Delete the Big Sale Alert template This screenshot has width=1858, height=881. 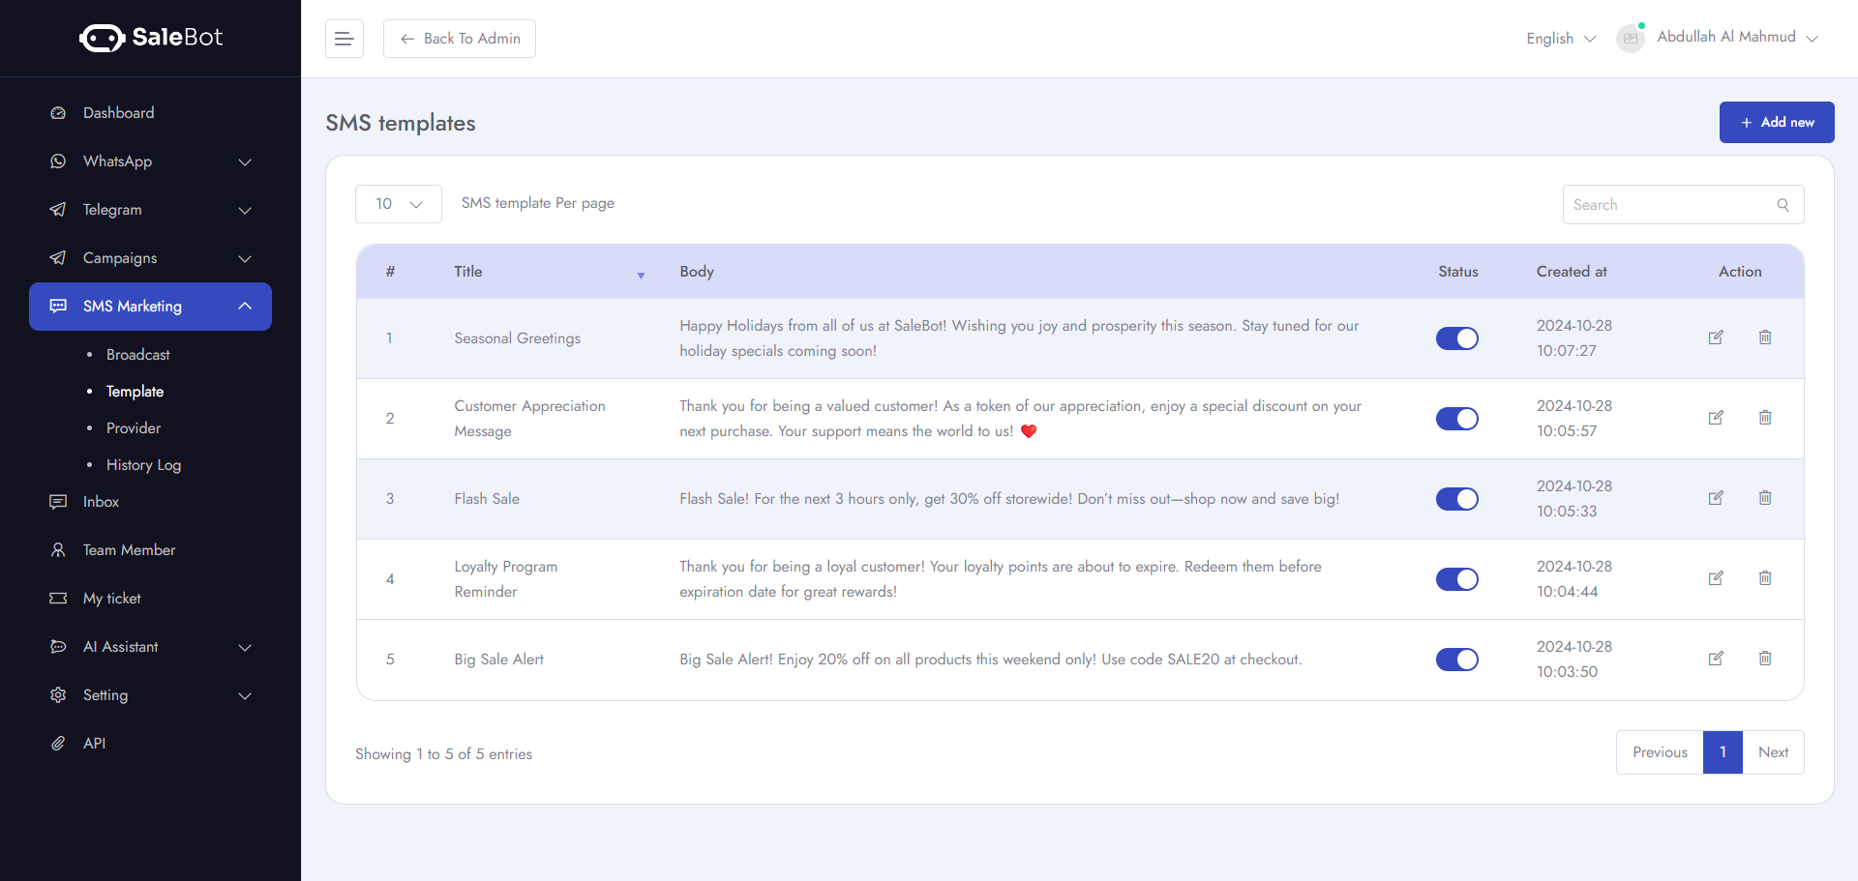(1765, 659)
